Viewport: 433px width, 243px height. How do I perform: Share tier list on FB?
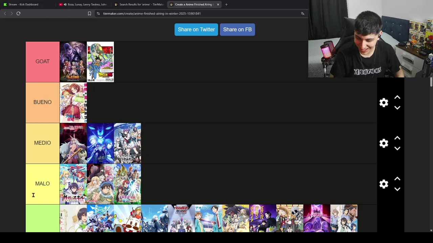click(x=237, y=29)
